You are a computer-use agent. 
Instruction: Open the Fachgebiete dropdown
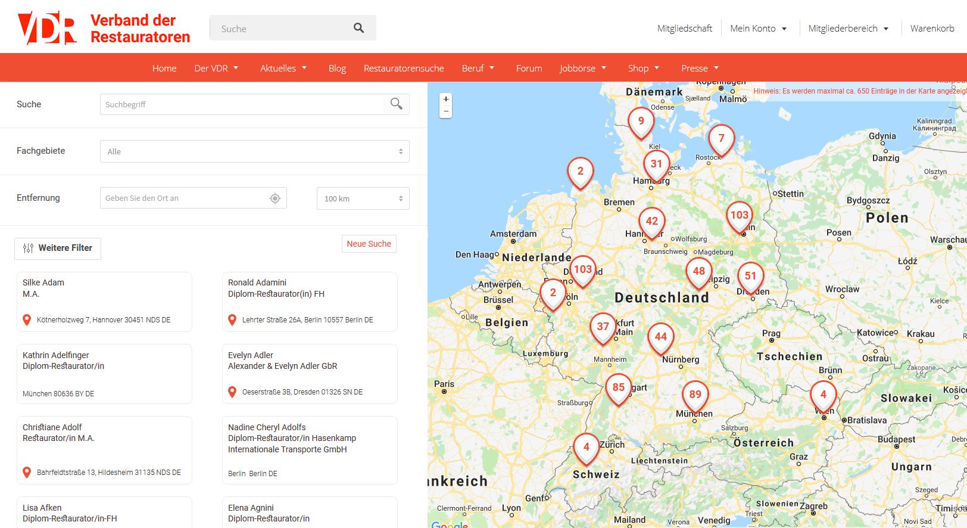pyautogui.click(x=255, y=151)
